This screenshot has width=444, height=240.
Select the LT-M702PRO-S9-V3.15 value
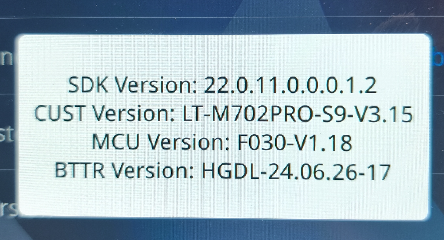click(298, 115)
